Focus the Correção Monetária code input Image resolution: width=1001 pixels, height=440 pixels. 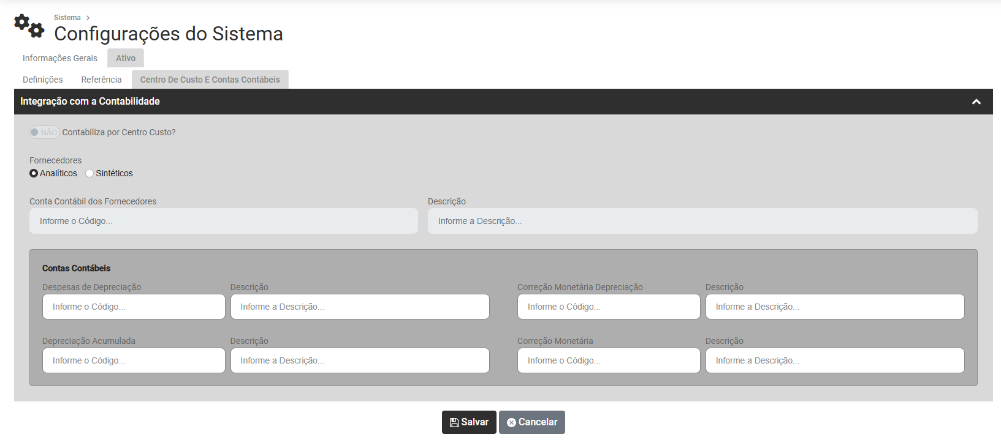click(608, 360)
